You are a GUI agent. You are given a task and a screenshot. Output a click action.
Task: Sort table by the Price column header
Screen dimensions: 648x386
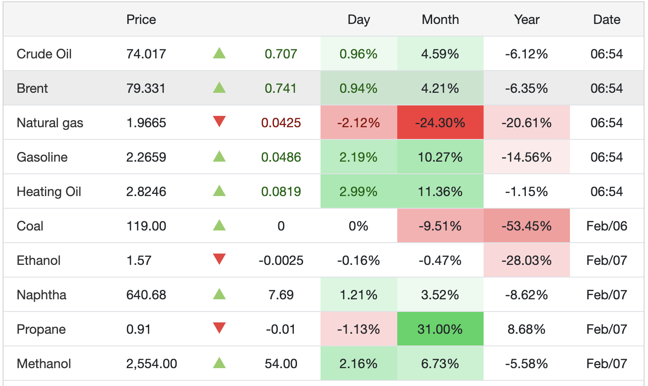point(141,20)
